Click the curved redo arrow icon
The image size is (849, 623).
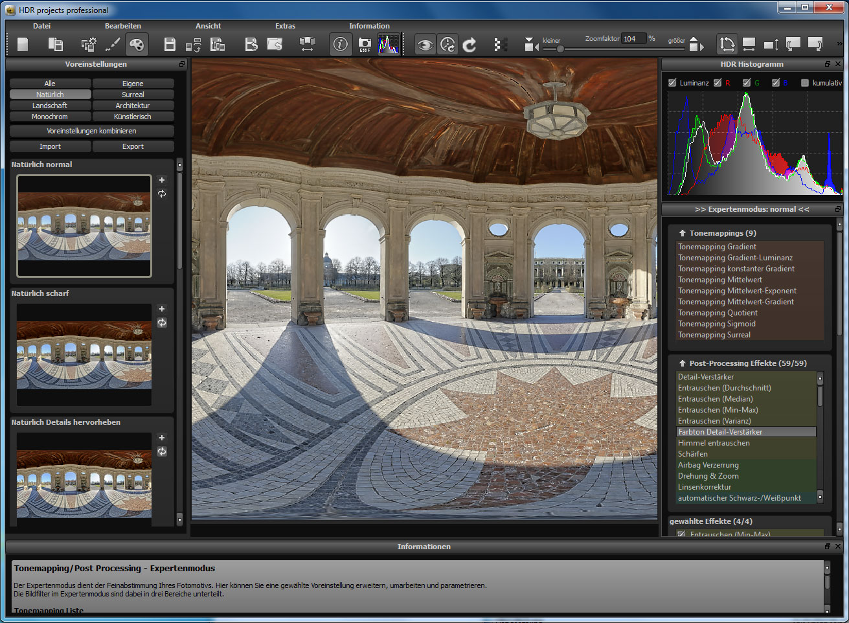(x=470, y=44)
